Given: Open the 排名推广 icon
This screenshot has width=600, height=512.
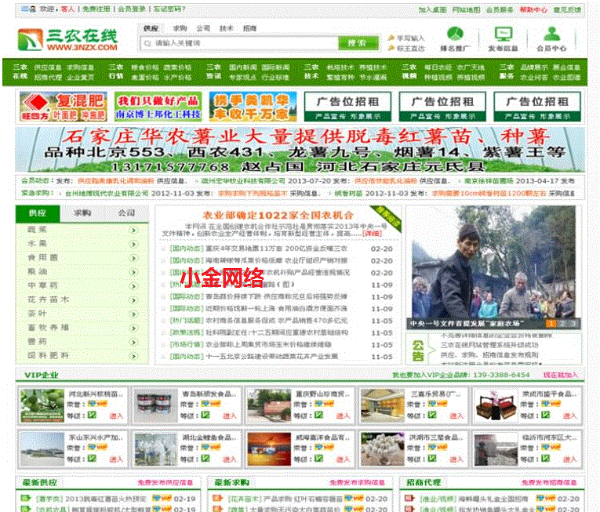Looking at the screenshot, I should [x=455, y=34].
